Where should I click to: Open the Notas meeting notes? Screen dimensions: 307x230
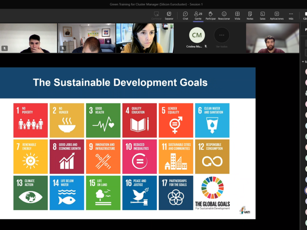[250, 15]
